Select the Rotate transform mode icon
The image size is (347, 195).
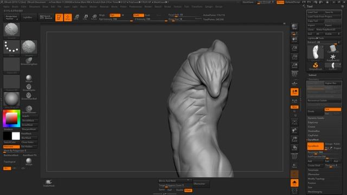pos(94,17)
